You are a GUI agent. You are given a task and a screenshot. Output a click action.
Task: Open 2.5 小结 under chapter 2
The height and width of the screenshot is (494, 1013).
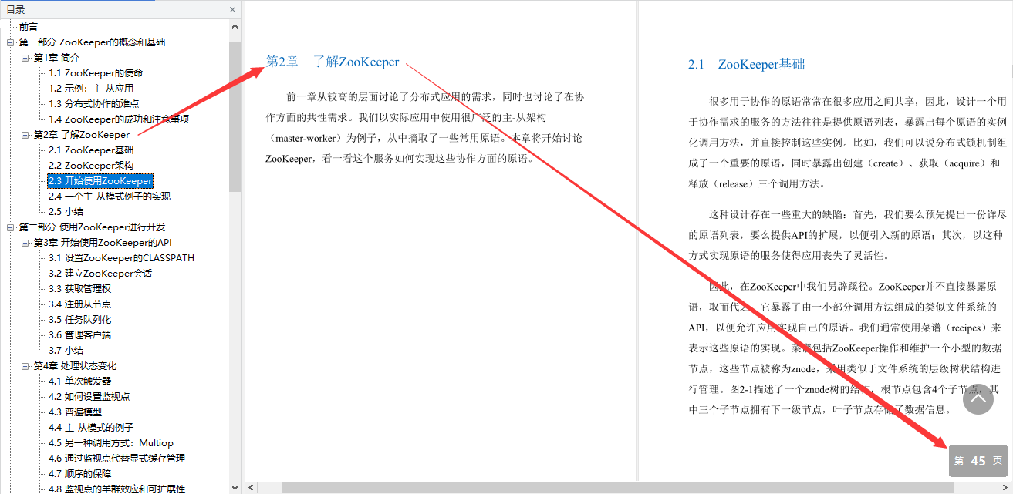tap(66, 212)
